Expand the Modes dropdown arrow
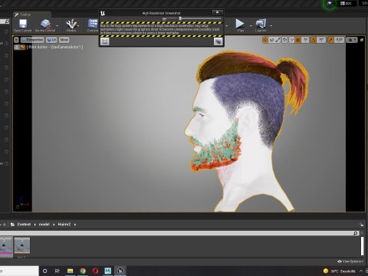The image size is (368, 276). coord(78,25)
